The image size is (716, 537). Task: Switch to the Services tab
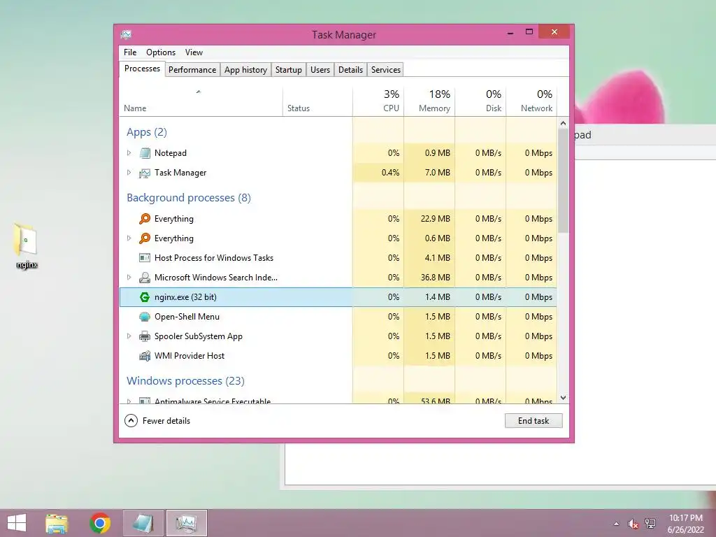pos(386,70)
